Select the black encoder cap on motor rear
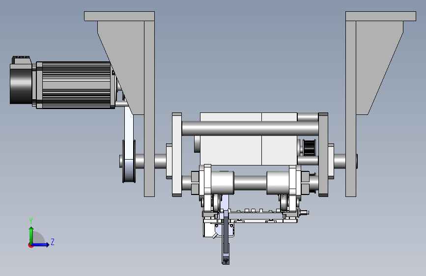 point(21,84)
